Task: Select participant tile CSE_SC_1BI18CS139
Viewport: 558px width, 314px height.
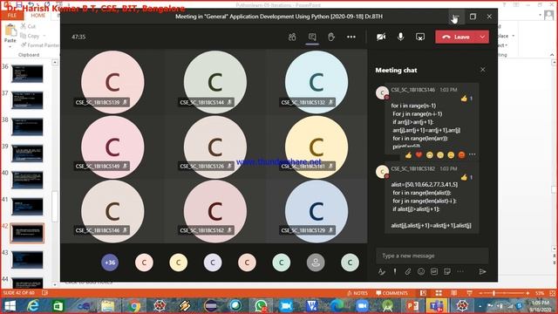Action: click(112, 82)
